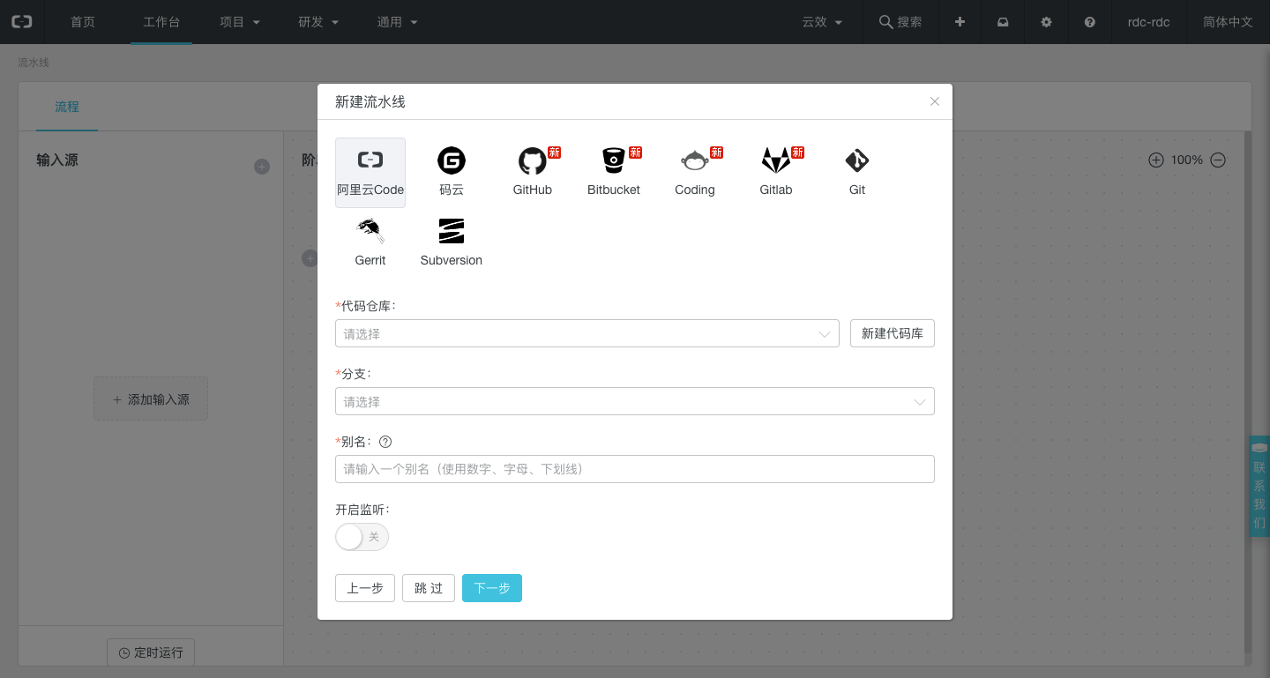Open the 代码仓库 dropdown

587,334
